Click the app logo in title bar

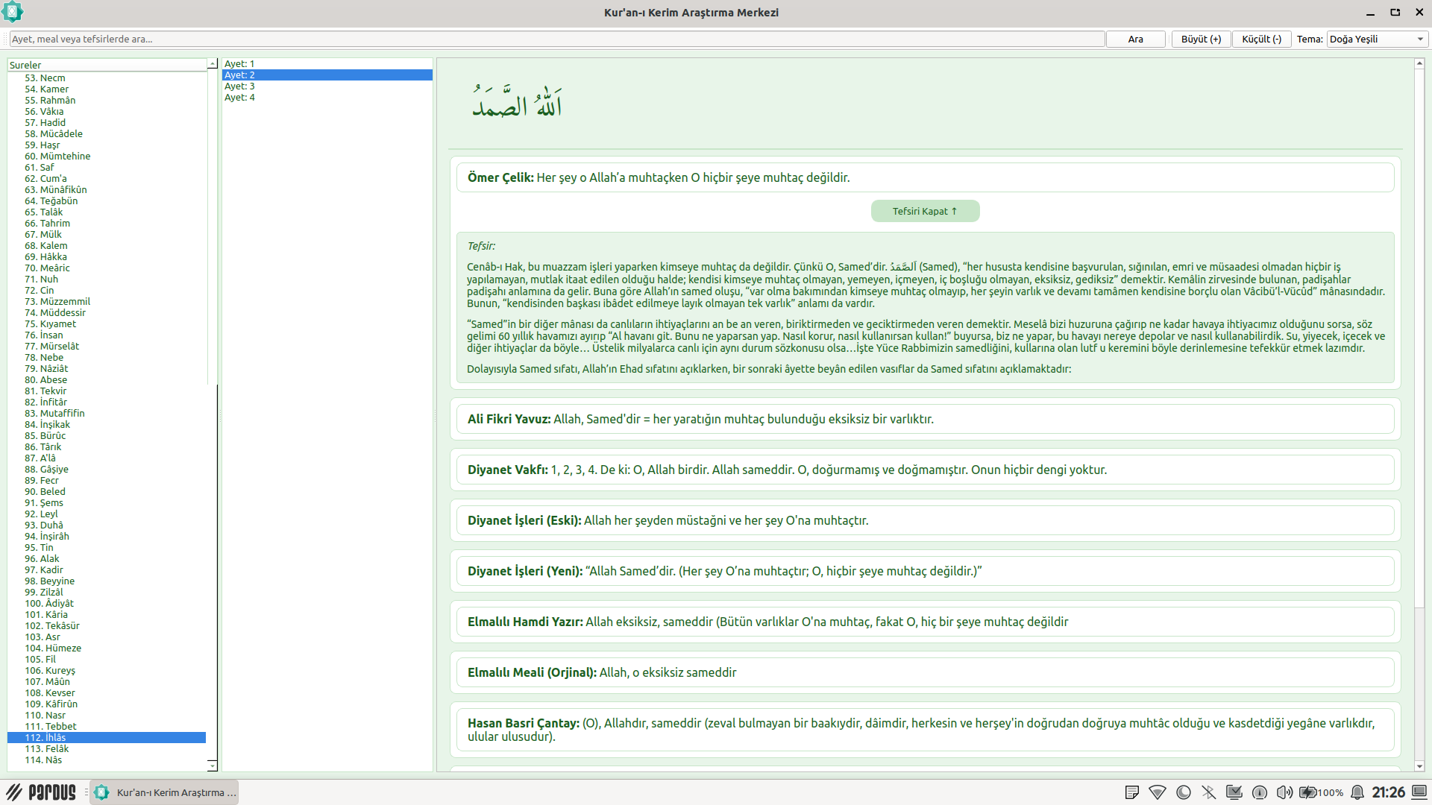[x=13, y=12]
